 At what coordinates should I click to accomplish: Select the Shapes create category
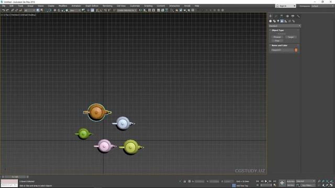click(x=274, y=21)
